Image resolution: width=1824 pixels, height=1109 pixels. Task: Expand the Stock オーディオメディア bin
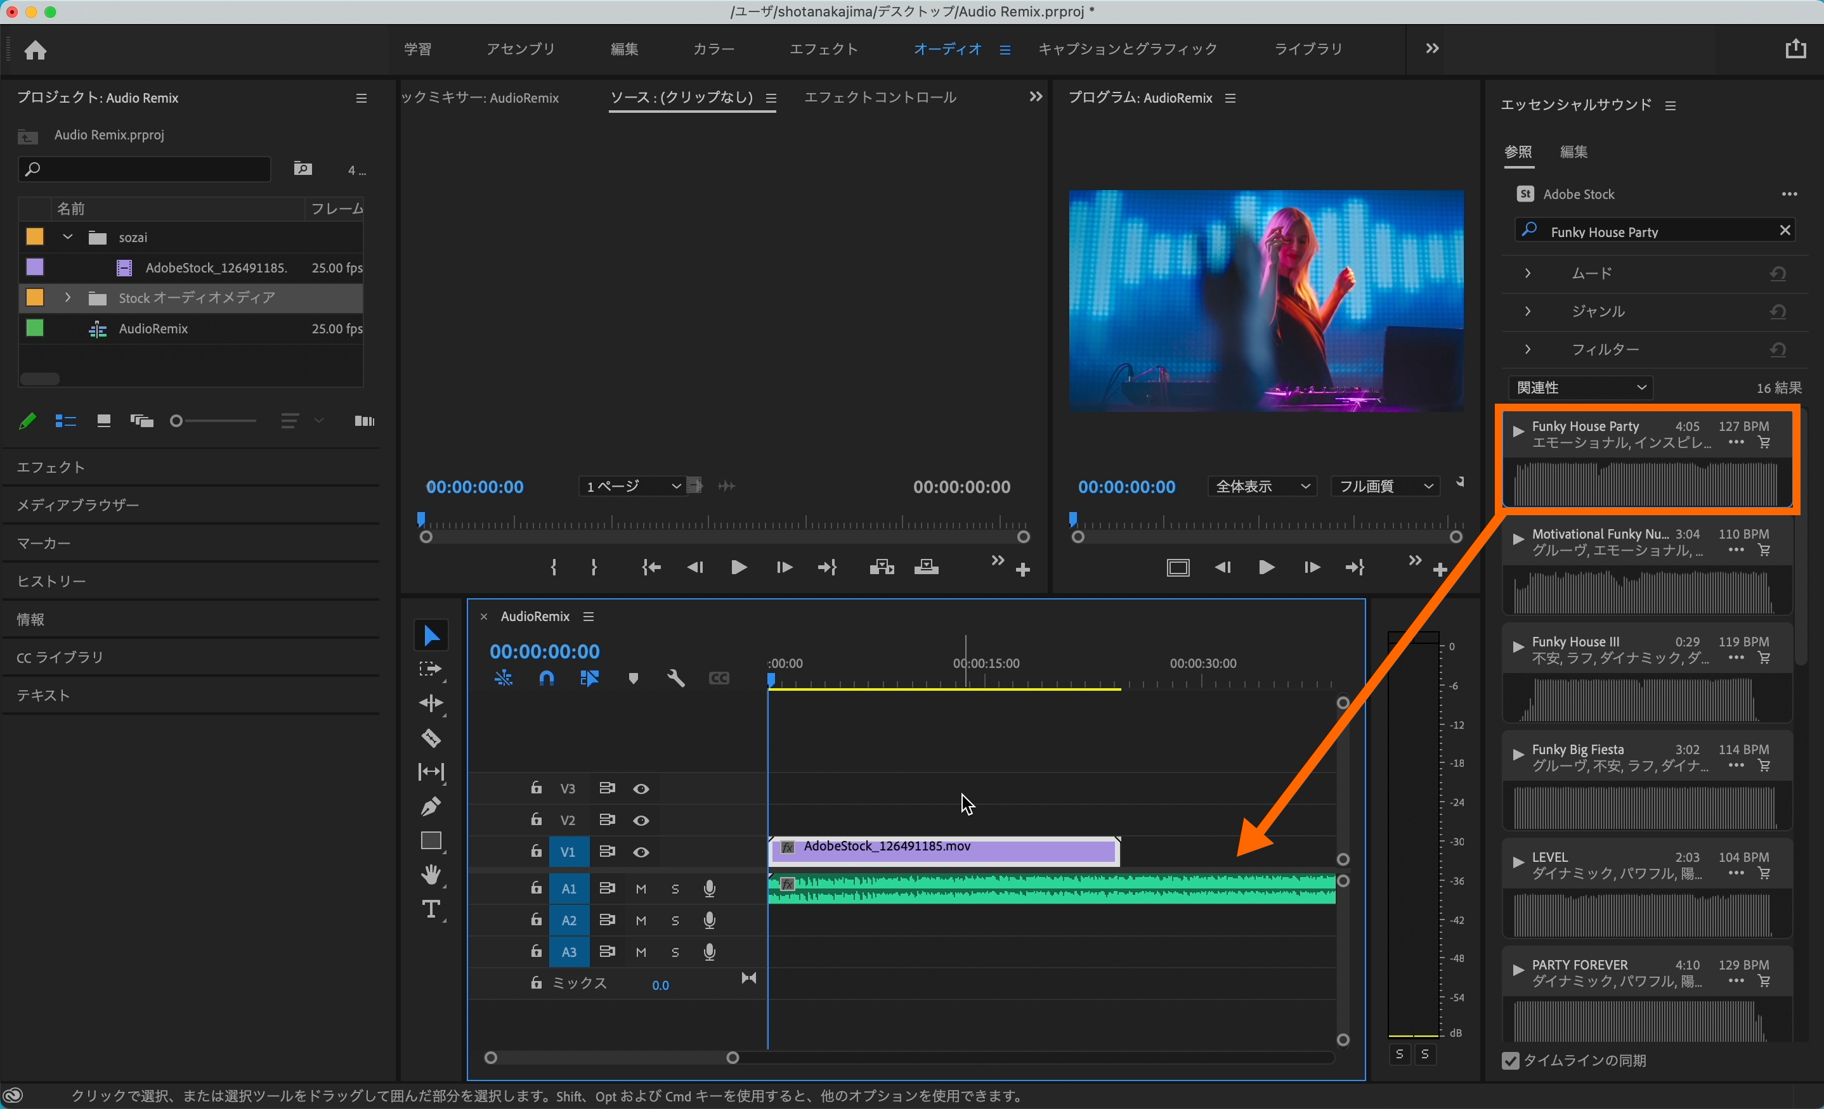click(x=67, y=297)
